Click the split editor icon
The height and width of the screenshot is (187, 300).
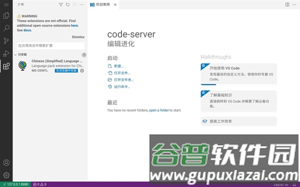click(287, 4)
